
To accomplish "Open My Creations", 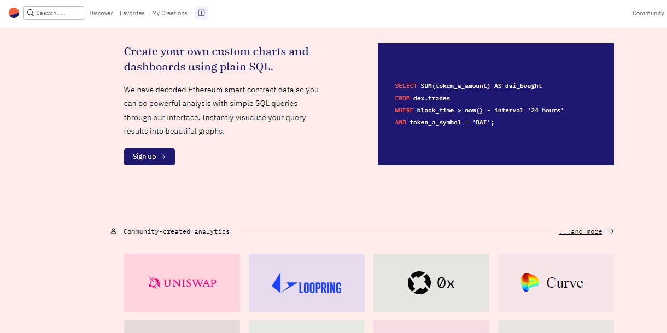I will coord(169,13).
